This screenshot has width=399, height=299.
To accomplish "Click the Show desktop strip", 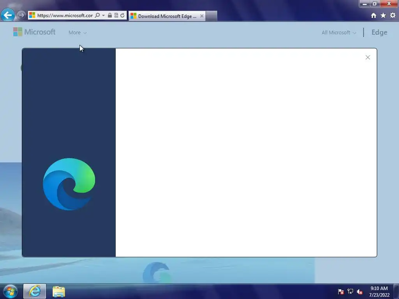I will [396, 291].
